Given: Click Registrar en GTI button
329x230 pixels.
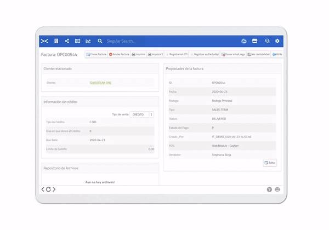Looking at the screenshot, I should point(177,54).
